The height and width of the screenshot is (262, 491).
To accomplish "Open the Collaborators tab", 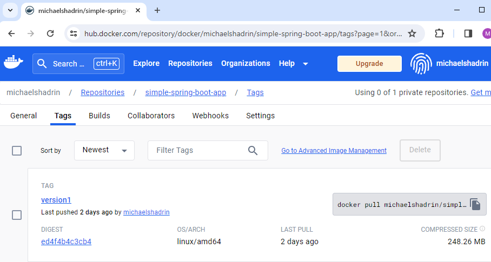I will pyautogui.click(x=151, y=116).
